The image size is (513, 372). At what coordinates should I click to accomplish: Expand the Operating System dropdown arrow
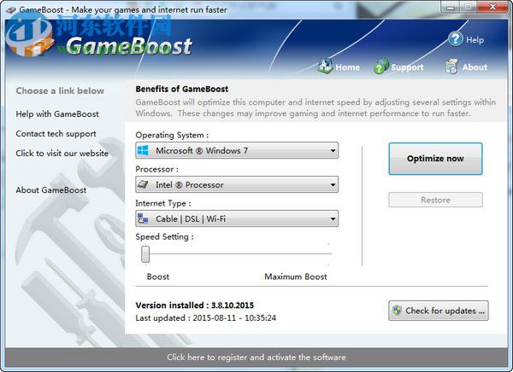tap(333, 150)
